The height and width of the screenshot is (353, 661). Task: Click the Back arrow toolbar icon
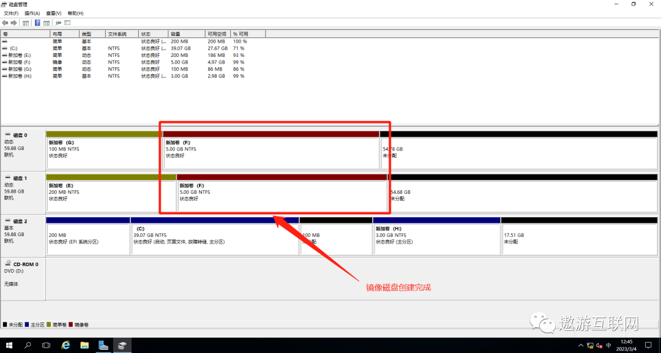[x=5, y=23]
